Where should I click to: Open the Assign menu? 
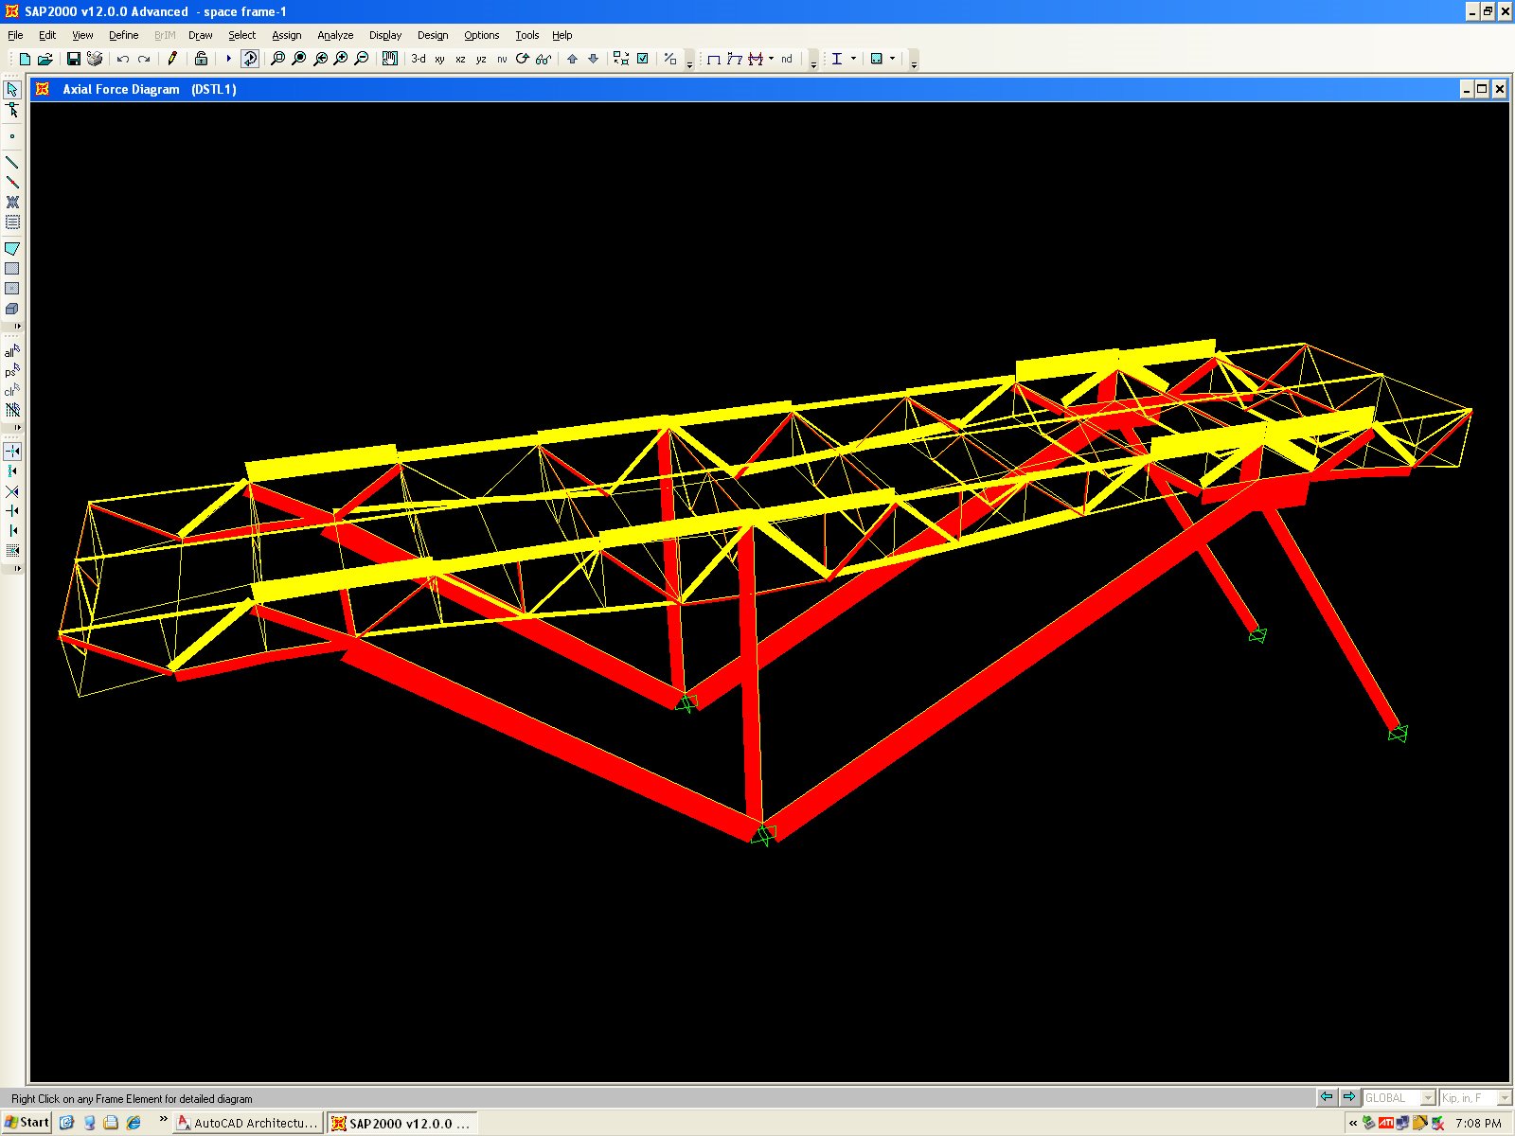[287, 35]
